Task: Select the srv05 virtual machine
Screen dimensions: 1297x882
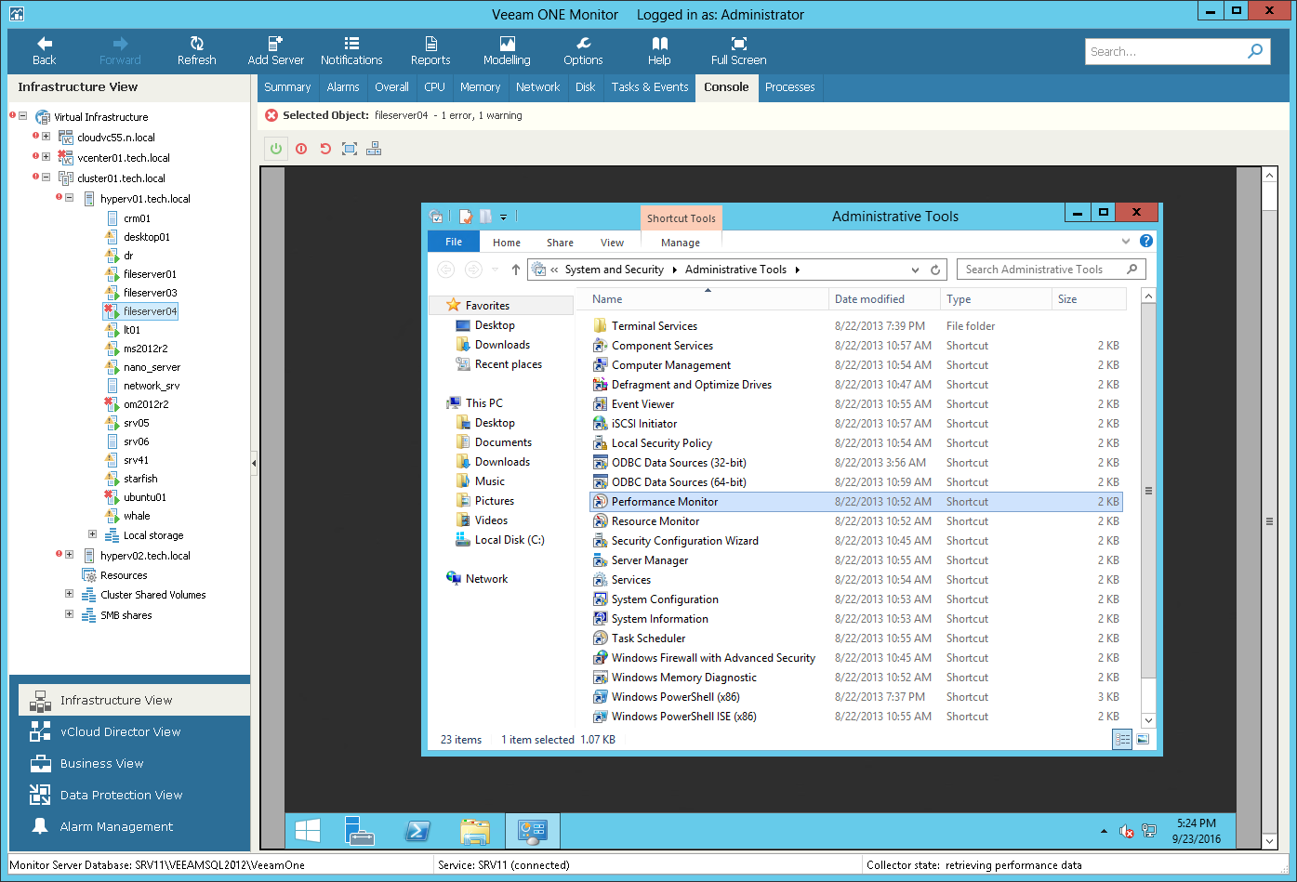Action: [136, 423]
